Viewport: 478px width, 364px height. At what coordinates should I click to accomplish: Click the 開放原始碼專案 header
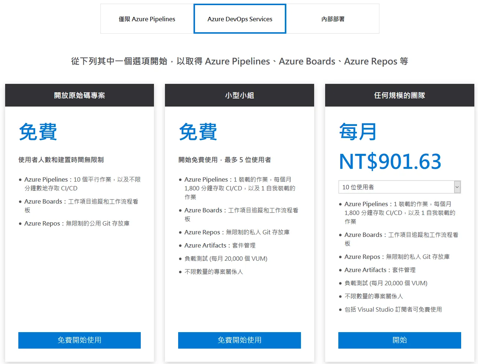[79, 95]
